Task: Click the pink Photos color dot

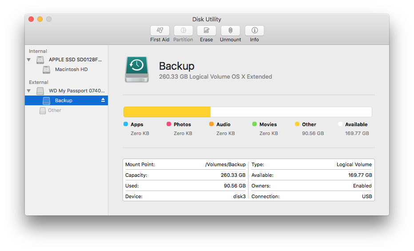Action: pos(169,124)
